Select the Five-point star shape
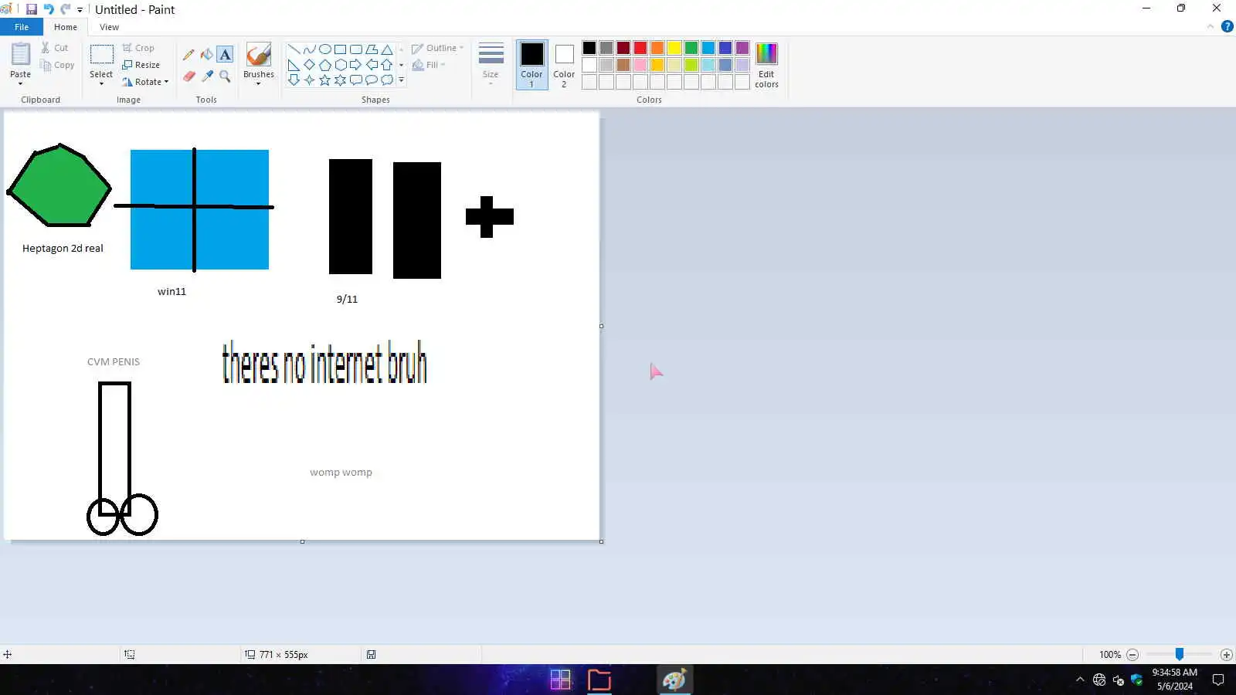 click(325, 80)
